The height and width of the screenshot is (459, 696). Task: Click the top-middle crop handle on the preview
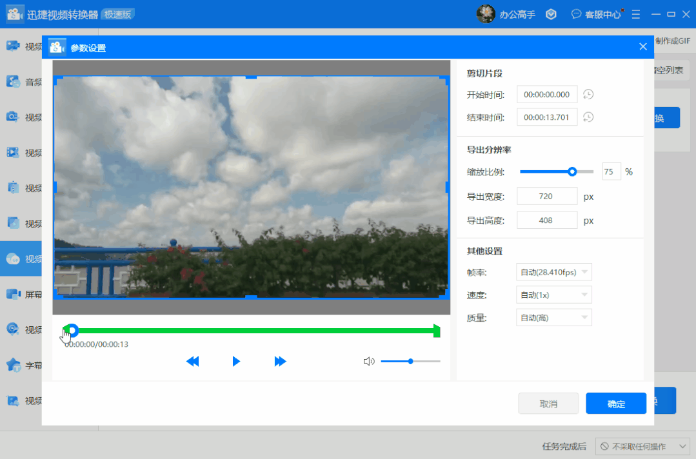pos(251,77)
